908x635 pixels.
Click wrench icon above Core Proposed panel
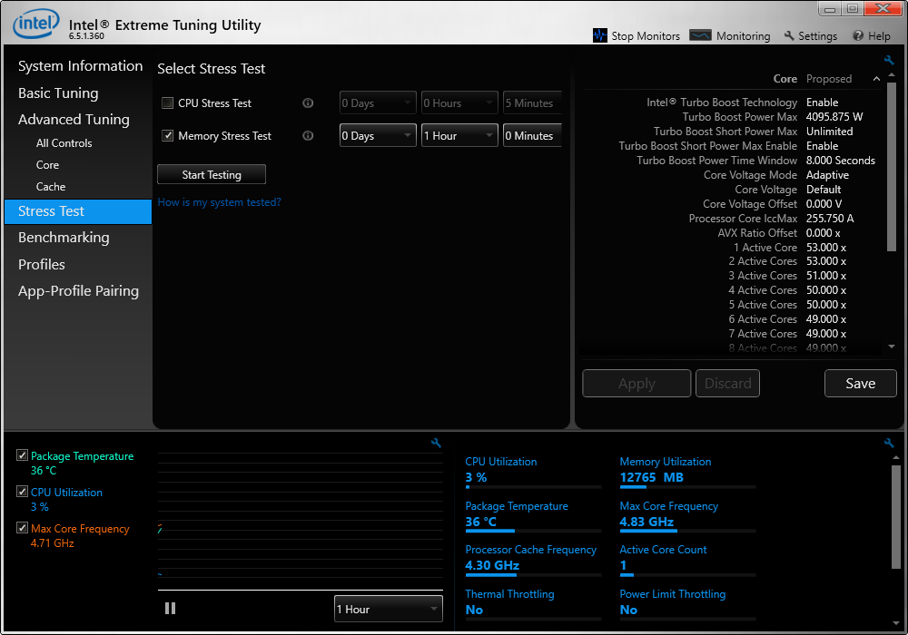click(889, 60)
